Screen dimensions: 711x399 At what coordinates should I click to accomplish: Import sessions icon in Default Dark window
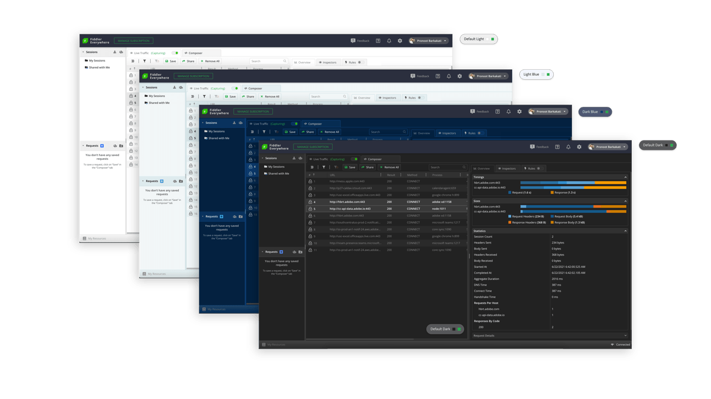[294, 158]
